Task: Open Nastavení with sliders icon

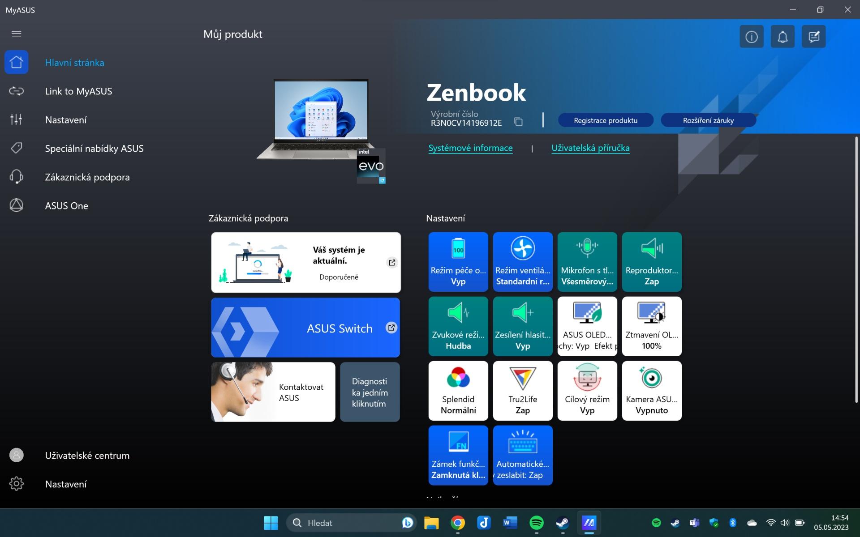Action: 66,120
